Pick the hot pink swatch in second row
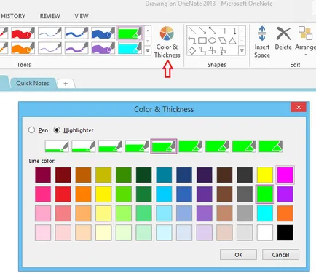316x273 pixels. (43, 194)
